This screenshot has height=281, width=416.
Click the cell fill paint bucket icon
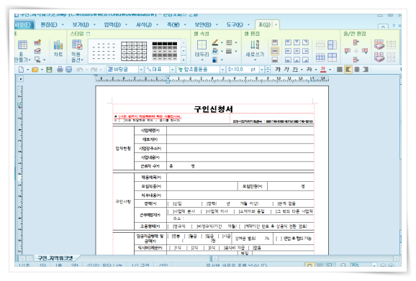point(215,51)
